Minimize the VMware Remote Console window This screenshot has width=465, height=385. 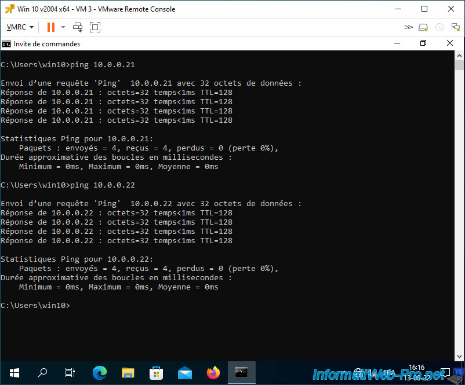click(398, 9)
